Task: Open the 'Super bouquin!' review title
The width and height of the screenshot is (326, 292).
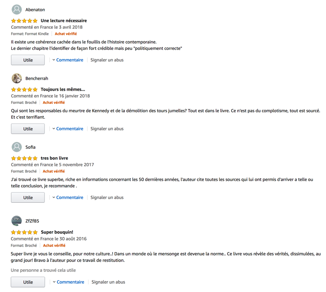Action: pos(57,232)
